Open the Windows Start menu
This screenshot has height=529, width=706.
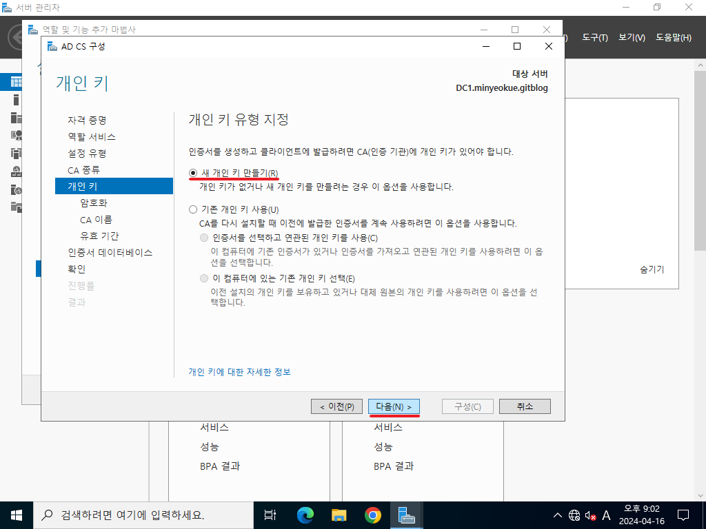point(17,515)
